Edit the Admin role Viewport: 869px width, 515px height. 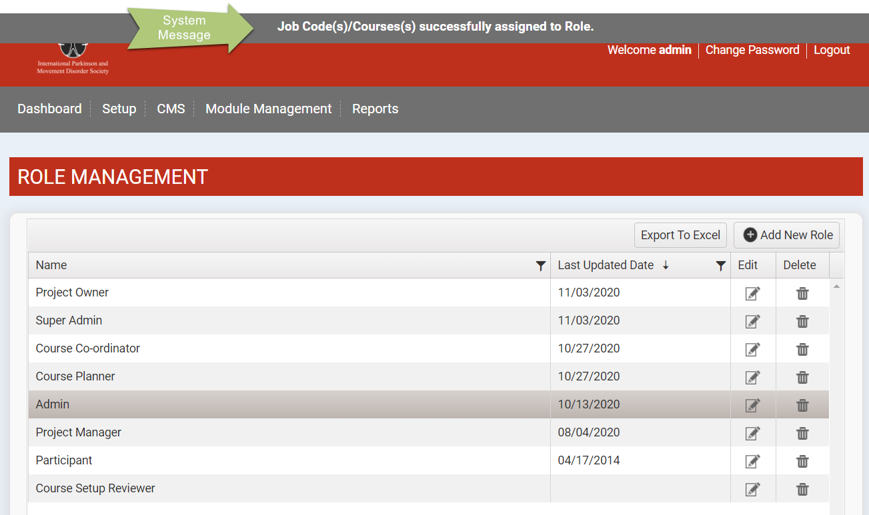[752, 405]
